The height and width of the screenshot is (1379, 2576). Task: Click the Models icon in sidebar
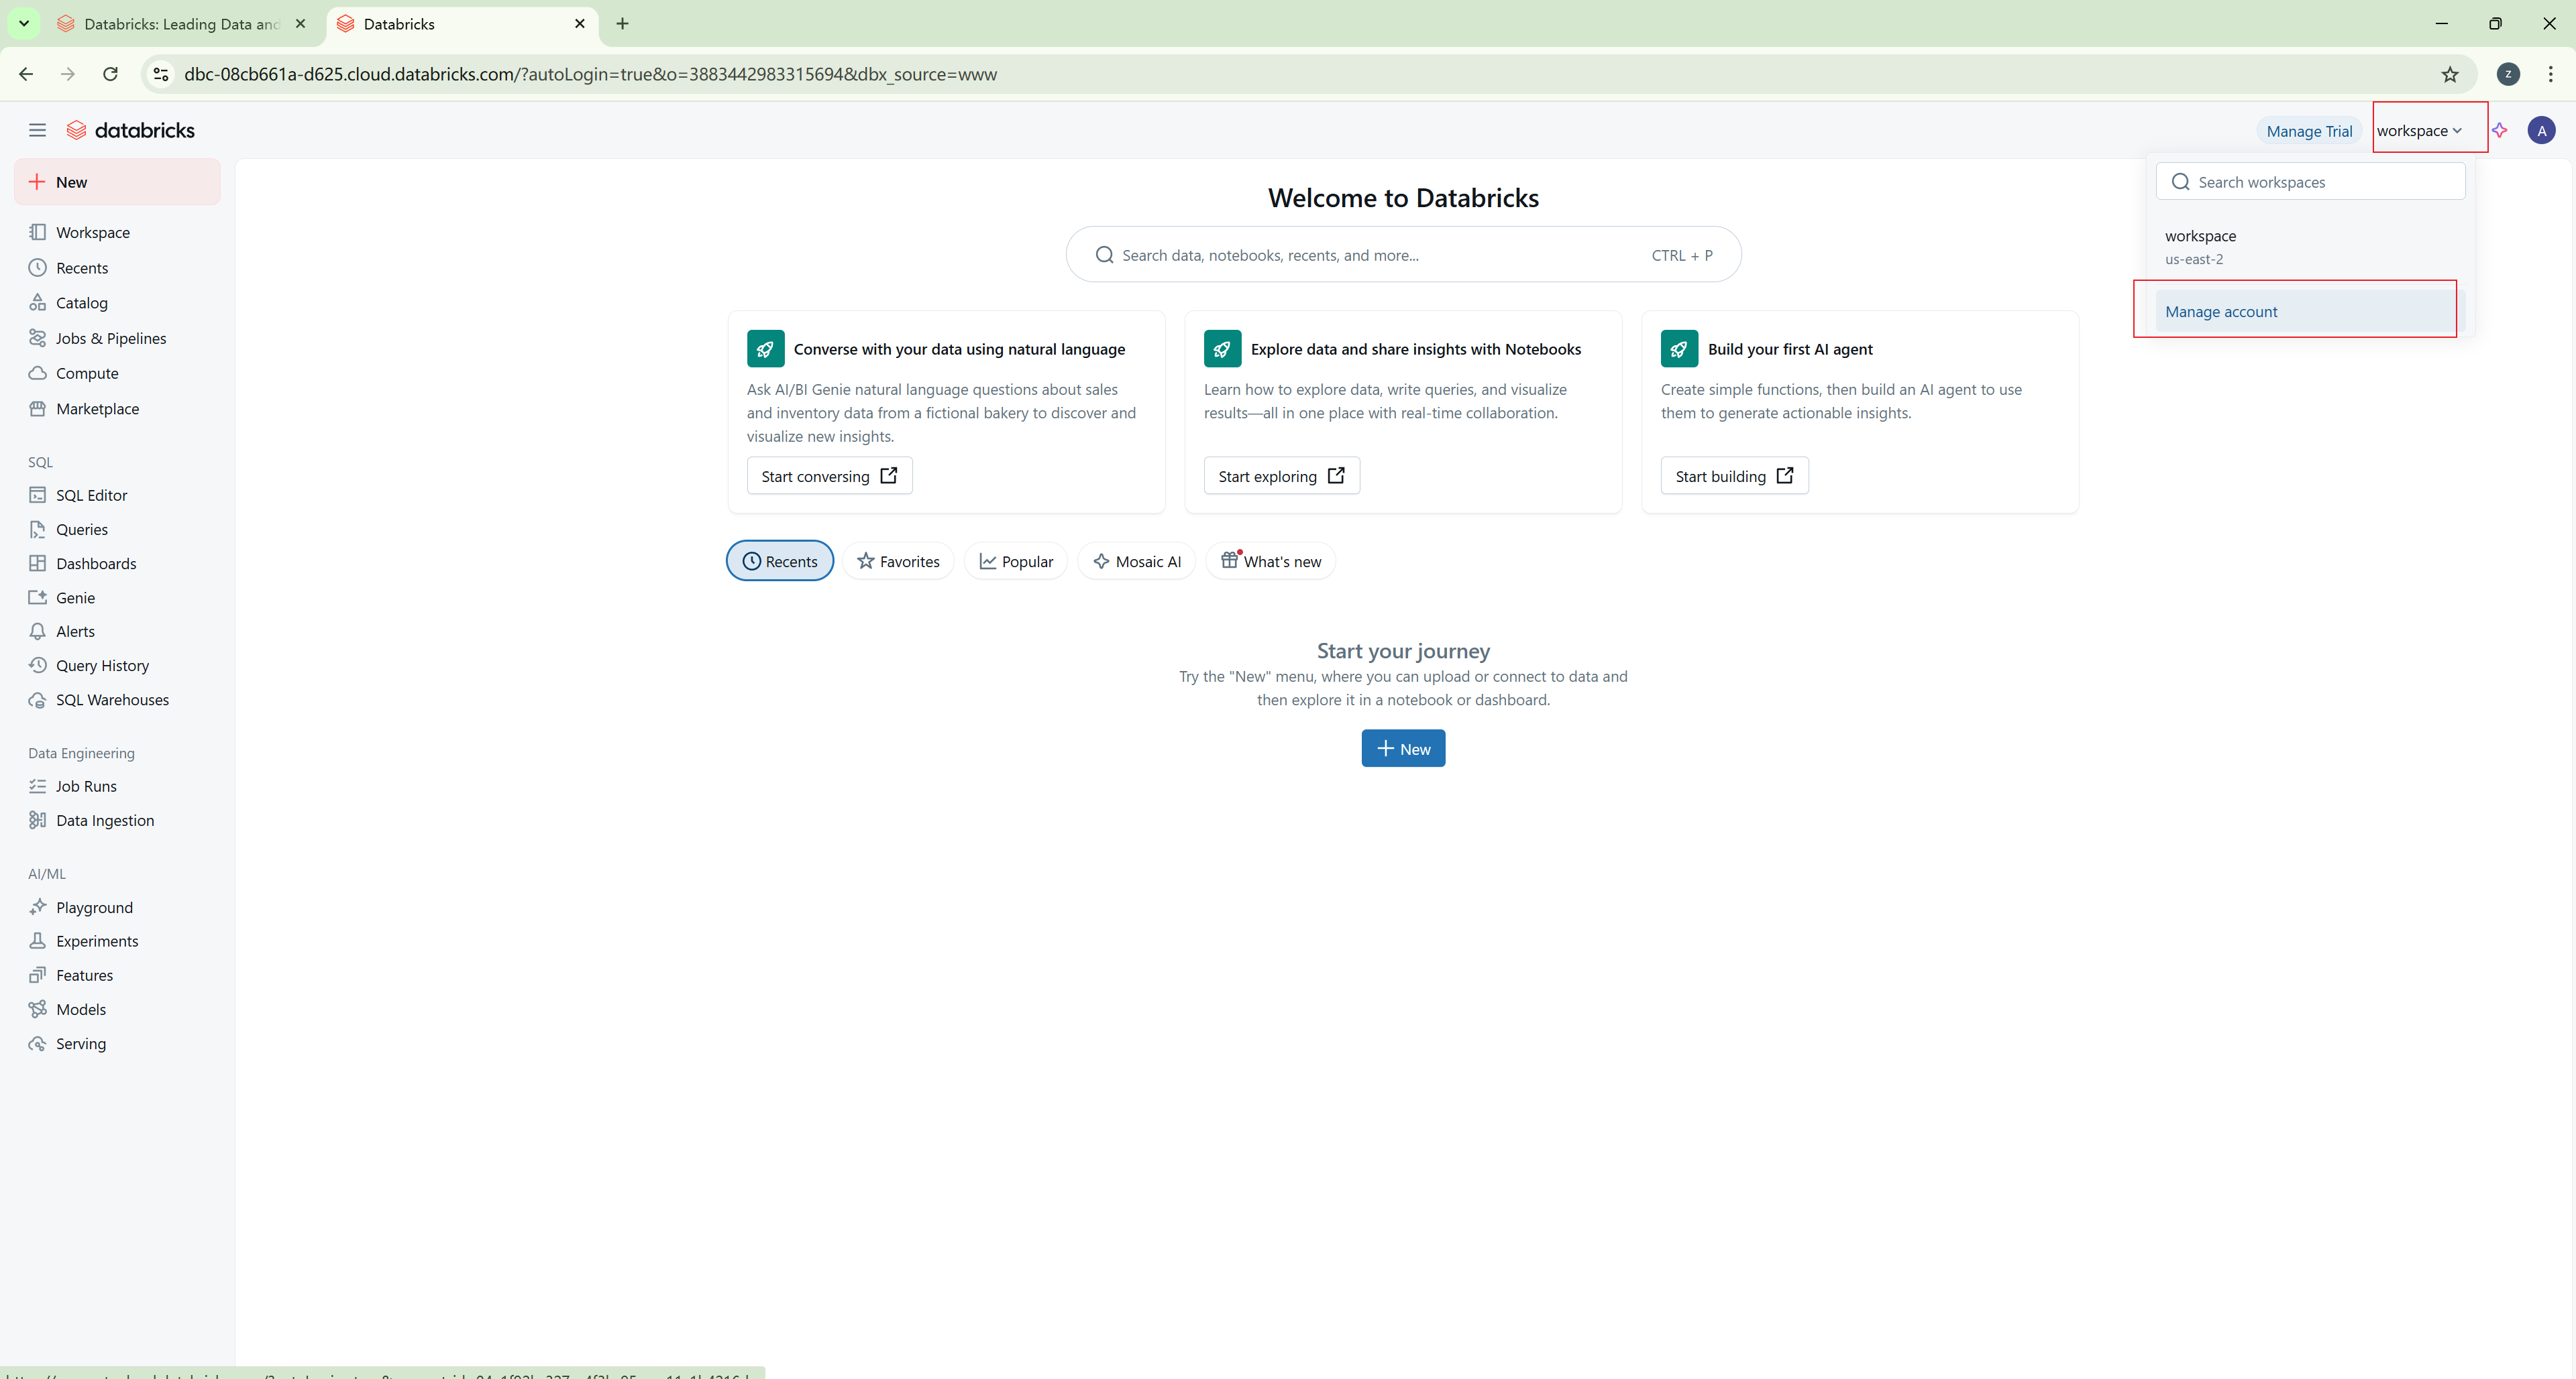pos(38,1009)
